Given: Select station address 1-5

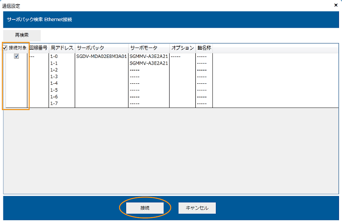Looking at the screenshot, I should [54, 90].
